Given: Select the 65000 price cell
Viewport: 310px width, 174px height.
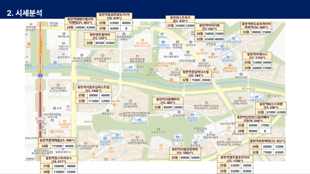Looking at the screenshot, I should pos(209,39).
